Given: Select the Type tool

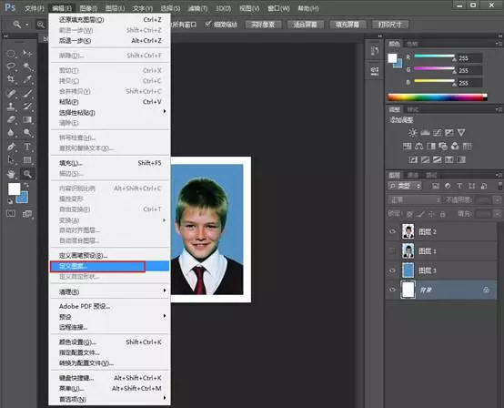Looking at the screenshot, I should [x=27, y=147].
